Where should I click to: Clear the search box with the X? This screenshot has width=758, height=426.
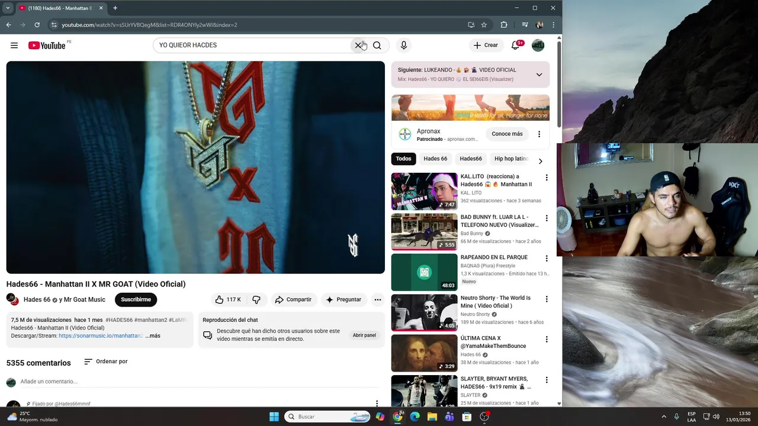(358, 46)
